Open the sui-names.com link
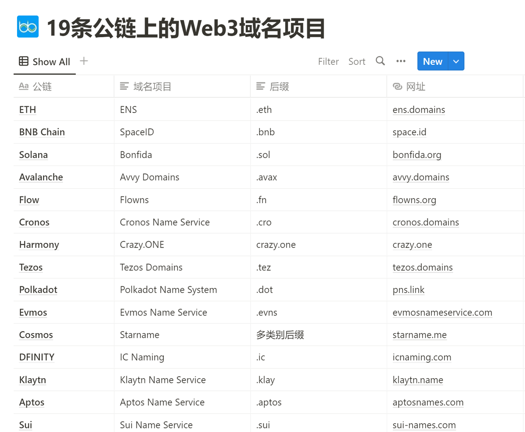 tap(424, 425)
